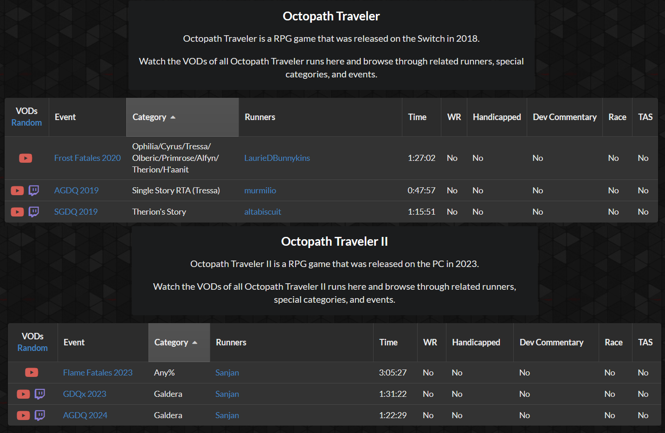Click the 1:15:51 time cell
The height and width of the screenshot is (433, 665).
pos(421,212)
